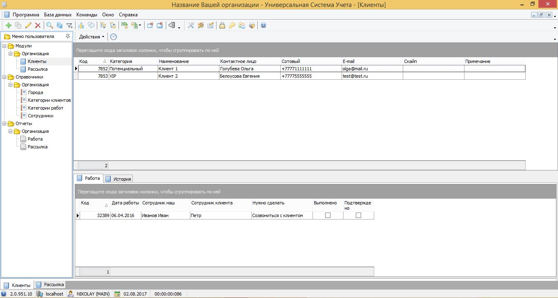The image size is (558, 298).
Task: Collapse Организация node under Отчеты
Action: tap(10, 132)
